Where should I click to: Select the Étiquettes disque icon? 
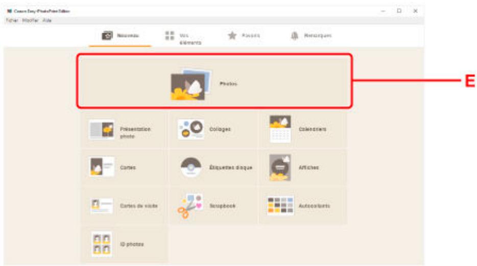pos(190,167)
